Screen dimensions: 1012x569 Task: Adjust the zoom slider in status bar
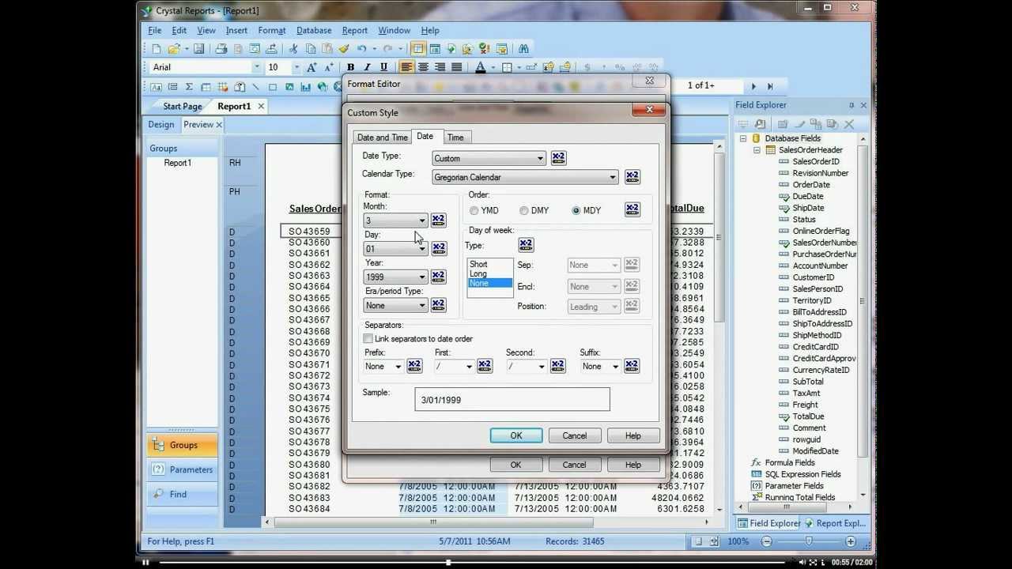point(808,541)
